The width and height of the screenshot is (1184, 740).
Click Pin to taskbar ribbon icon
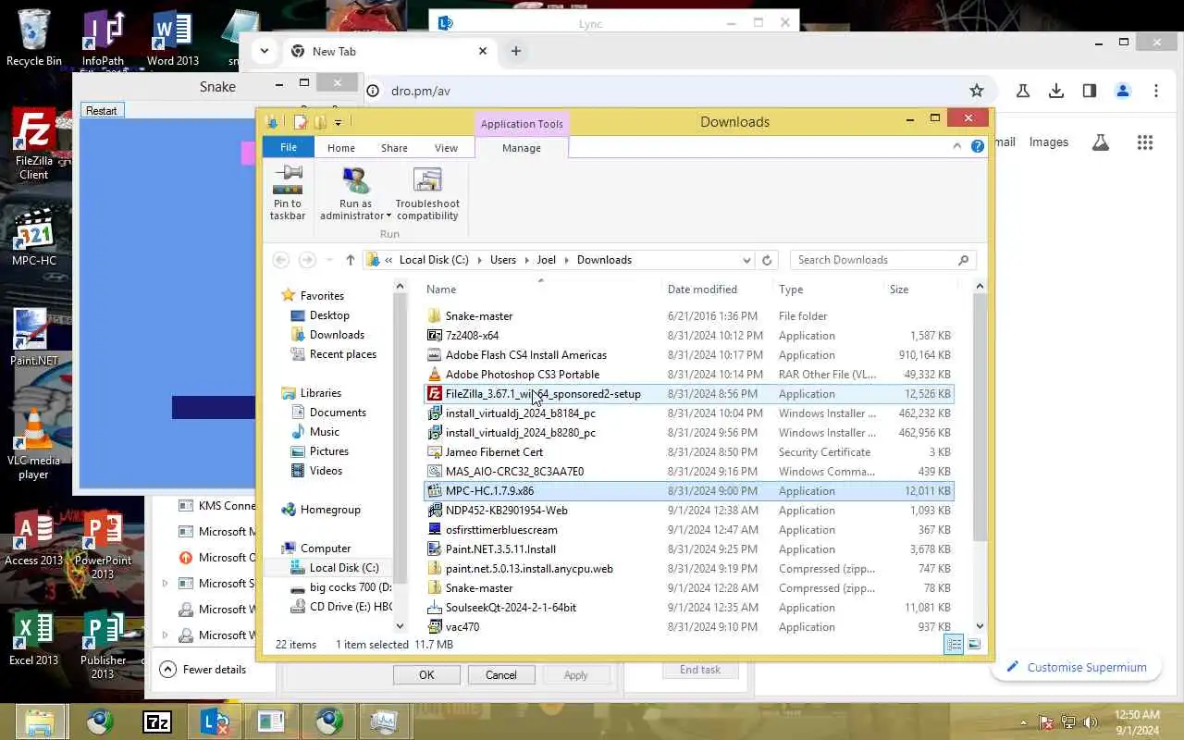(288, 193)
